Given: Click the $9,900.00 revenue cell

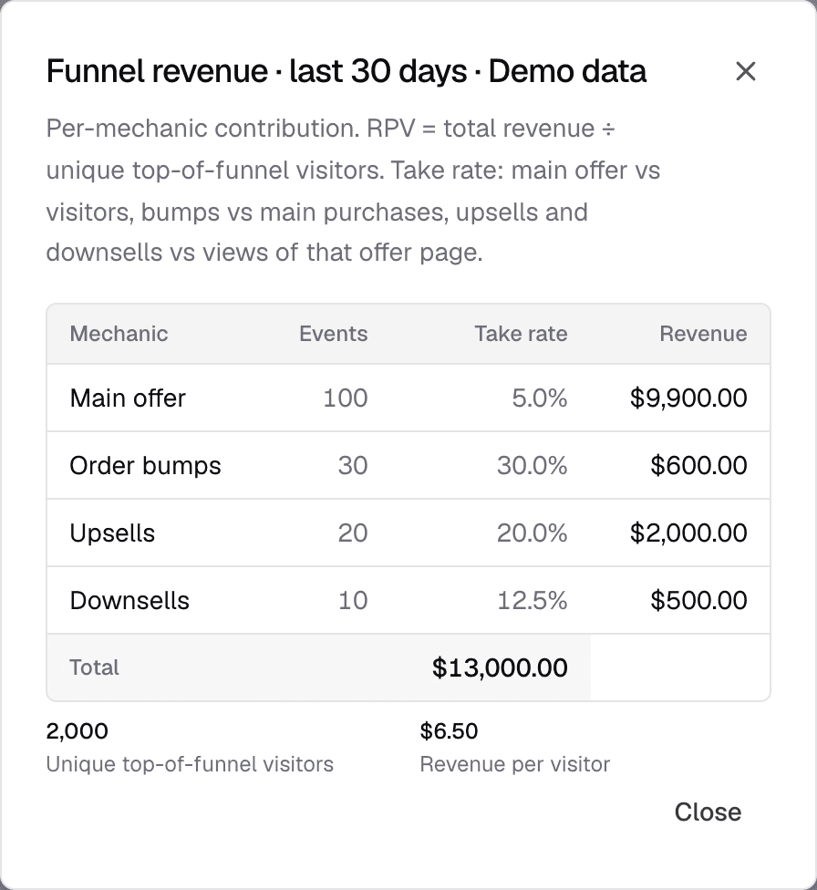Looking at the screenshot, I should [x=688, y=398].
